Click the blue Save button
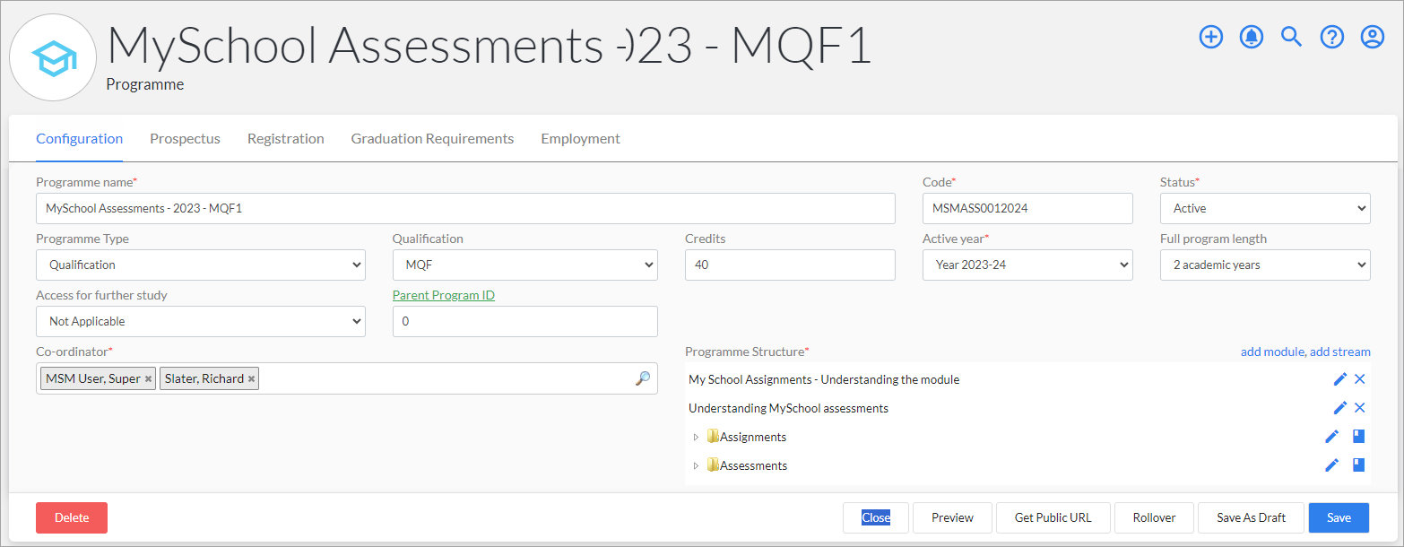 (1339, 517)
